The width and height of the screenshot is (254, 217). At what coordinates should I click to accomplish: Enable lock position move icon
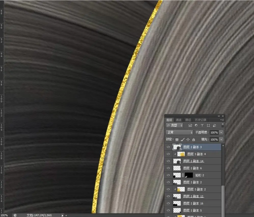pyautogui.click(x=188, y=139)
